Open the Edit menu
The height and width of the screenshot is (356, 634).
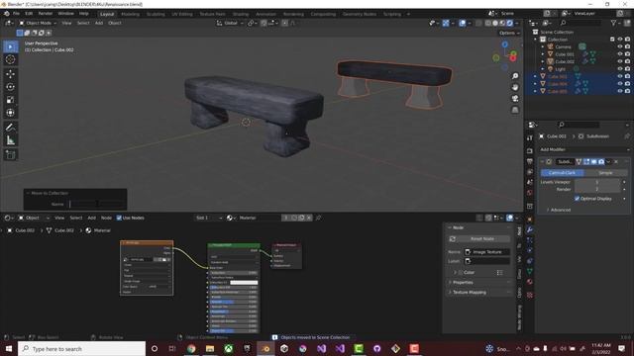(29, 14)
